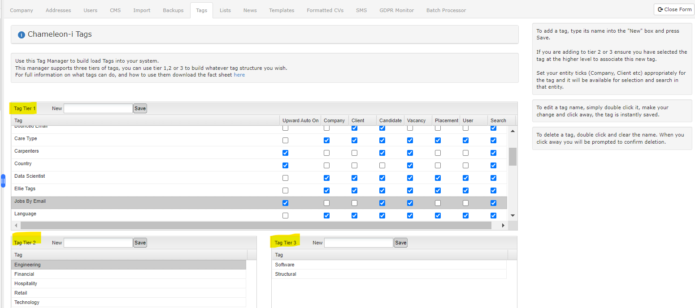
Task: Select the Carpenters tag row
Action: (259, 153)
